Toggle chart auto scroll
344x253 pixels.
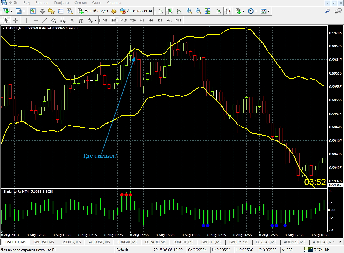point(219,11)
